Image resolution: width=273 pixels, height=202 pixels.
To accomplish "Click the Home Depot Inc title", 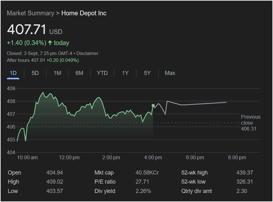I will (84, 13).
